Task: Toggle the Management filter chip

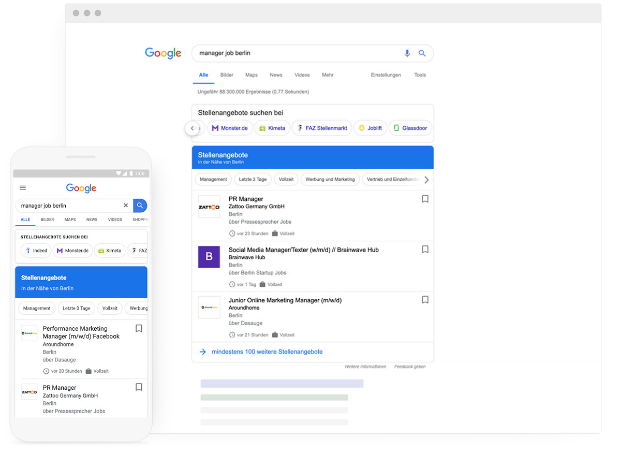Action: [x=213, y=179]
